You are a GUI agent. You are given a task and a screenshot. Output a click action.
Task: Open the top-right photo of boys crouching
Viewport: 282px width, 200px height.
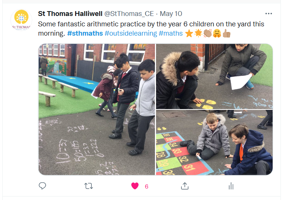[214, 76]
